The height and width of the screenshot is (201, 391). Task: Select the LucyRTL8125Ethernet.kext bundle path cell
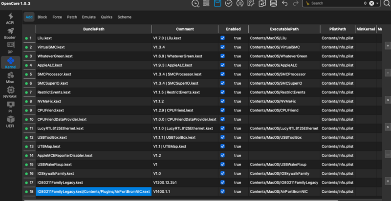click(94, 128)
